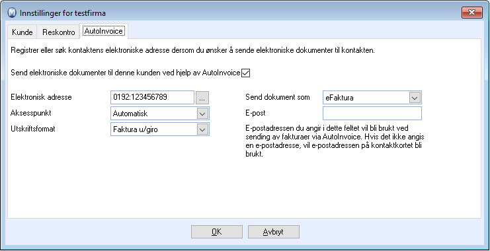Click the eFaktura value text
490x251 pixels.
click(339, 98)
